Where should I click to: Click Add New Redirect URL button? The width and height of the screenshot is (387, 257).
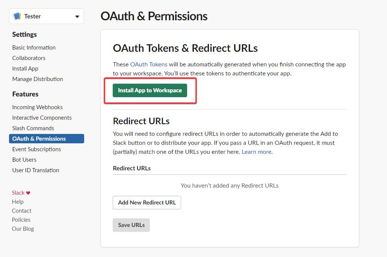(x=147, y=203)
